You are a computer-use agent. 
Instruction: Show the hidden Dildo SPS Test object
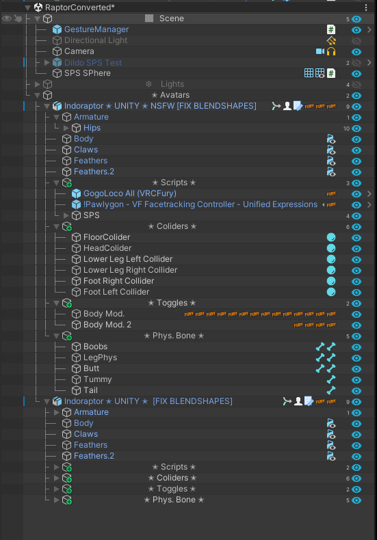point(356,63)
